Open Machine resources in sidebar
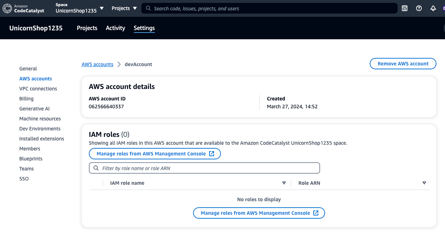Viewport: 445px width, 243px height. [40, 119]
